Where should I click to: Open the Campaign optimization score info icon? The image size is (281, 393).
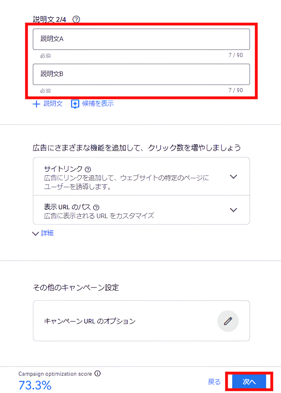click(97, 374)
